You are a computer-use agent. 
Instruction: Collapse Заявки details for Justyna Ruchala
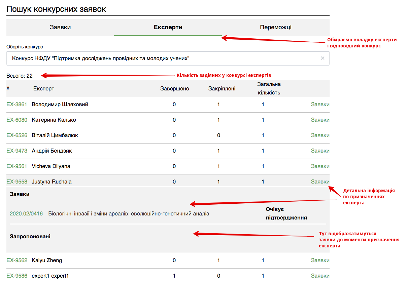click(x=320, y=182)
